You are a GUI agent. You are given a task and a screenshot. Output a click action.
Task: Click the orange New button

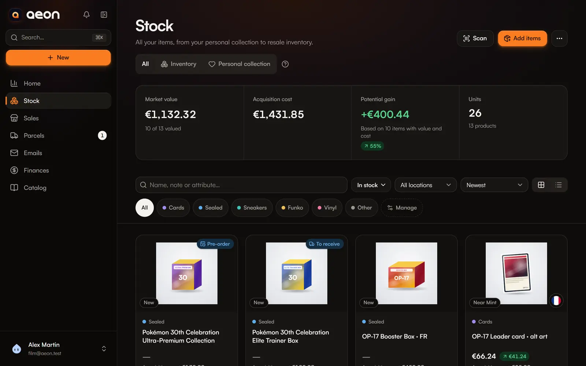pyautogui.click(x=58, y=57)
